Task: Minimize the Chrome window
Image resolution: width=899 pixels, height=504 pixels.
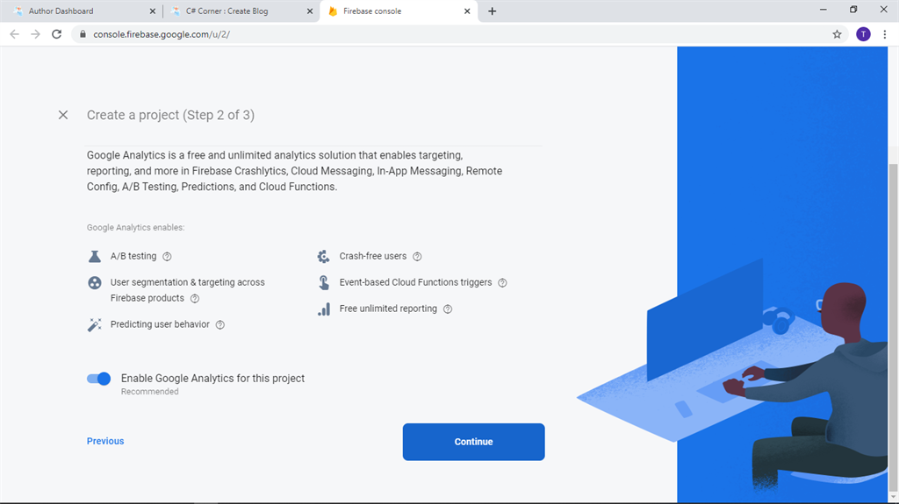Action: [x=823, y=10]
